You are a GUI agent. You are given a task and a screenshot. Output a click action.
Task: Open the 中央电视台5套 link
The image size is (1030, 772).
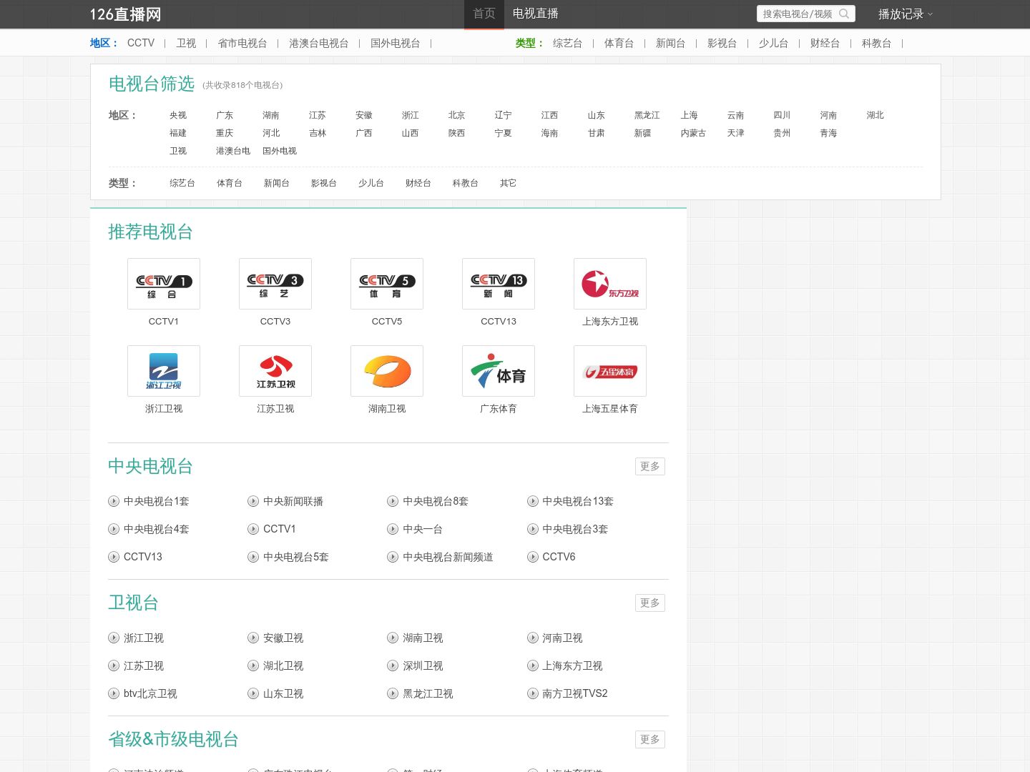(x=296, y=557)
